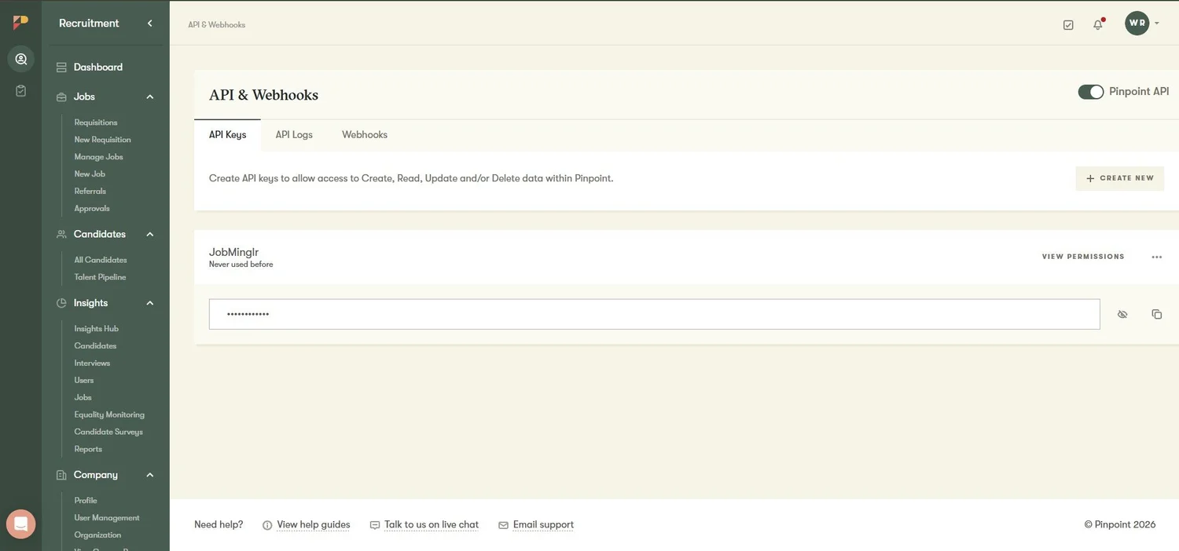
Task: Open Approvals page
Action: point(92,209)
